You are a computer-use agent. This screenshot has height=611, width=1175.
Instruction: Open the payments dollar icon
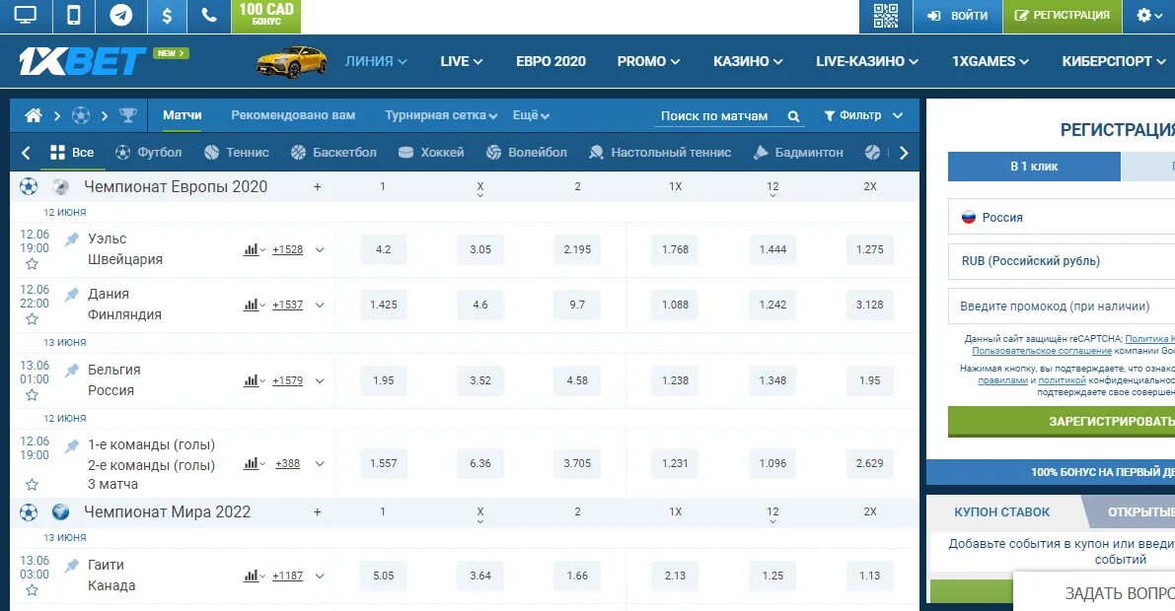(167, 16)
